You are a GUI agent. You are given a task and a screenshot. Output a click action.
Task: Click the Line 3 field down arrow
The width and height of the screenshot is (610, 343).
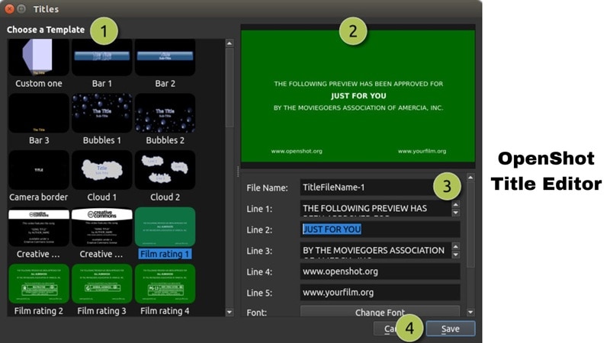click(455, 255)
